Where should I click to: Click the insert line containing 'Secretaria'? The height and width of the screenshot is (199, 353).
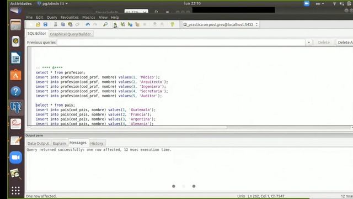coord(101,91)
